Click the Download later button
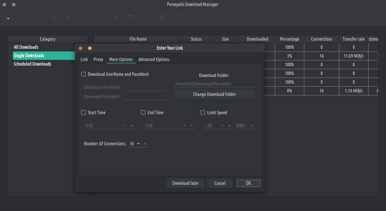This screenshot has height=211, width=386. pyautogui.click(x=186, y=183)
